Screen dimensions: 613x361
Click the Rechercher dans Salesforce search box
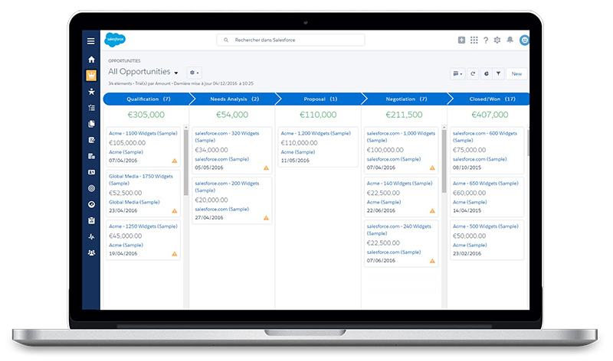click(290, 41)
